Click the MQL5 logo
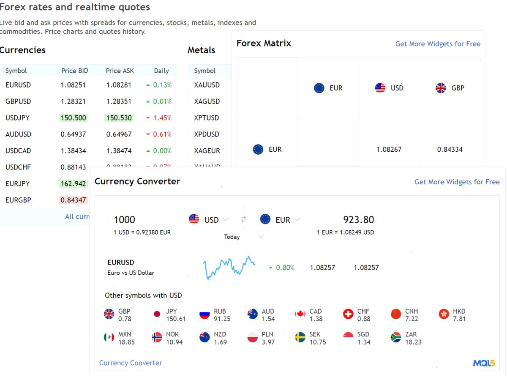The image size is (507, 377). [x=484, y=363]
